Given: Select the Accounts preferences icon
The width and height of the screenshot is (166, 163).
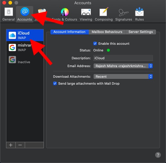Looking at the screenshot, I should point(24,14).
